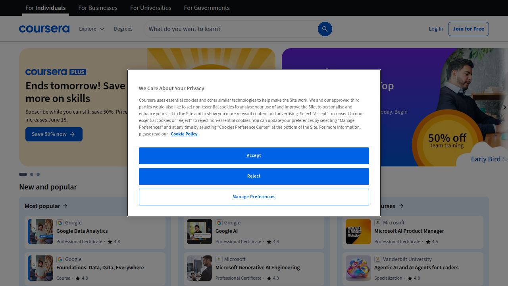The image size is (508, 286).
Task: Click the 4.3 star rating of Generative AI Engineering
Action: point(273,278)
